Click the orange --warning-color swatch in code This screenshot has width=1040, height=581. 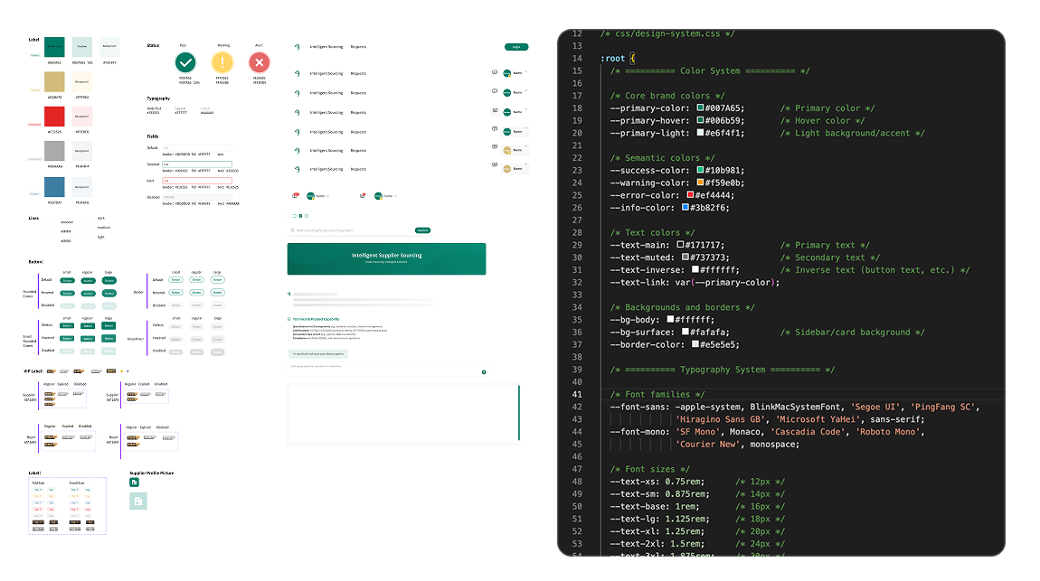(700, 183)
